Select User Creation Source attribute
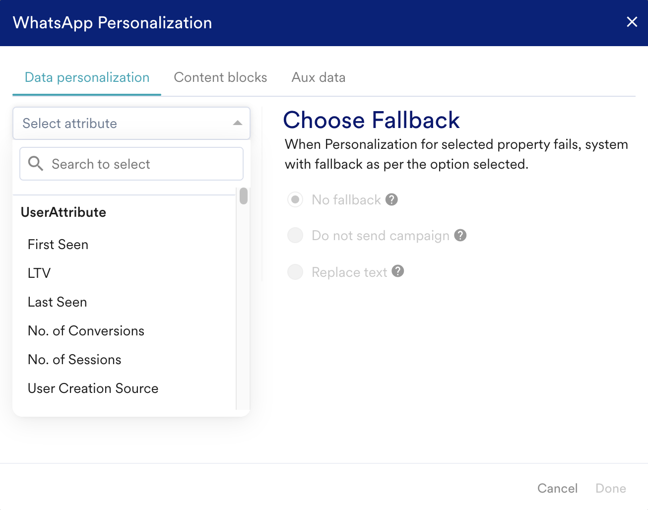Viewport: 648px width, 510px height. tap(93, 388)
